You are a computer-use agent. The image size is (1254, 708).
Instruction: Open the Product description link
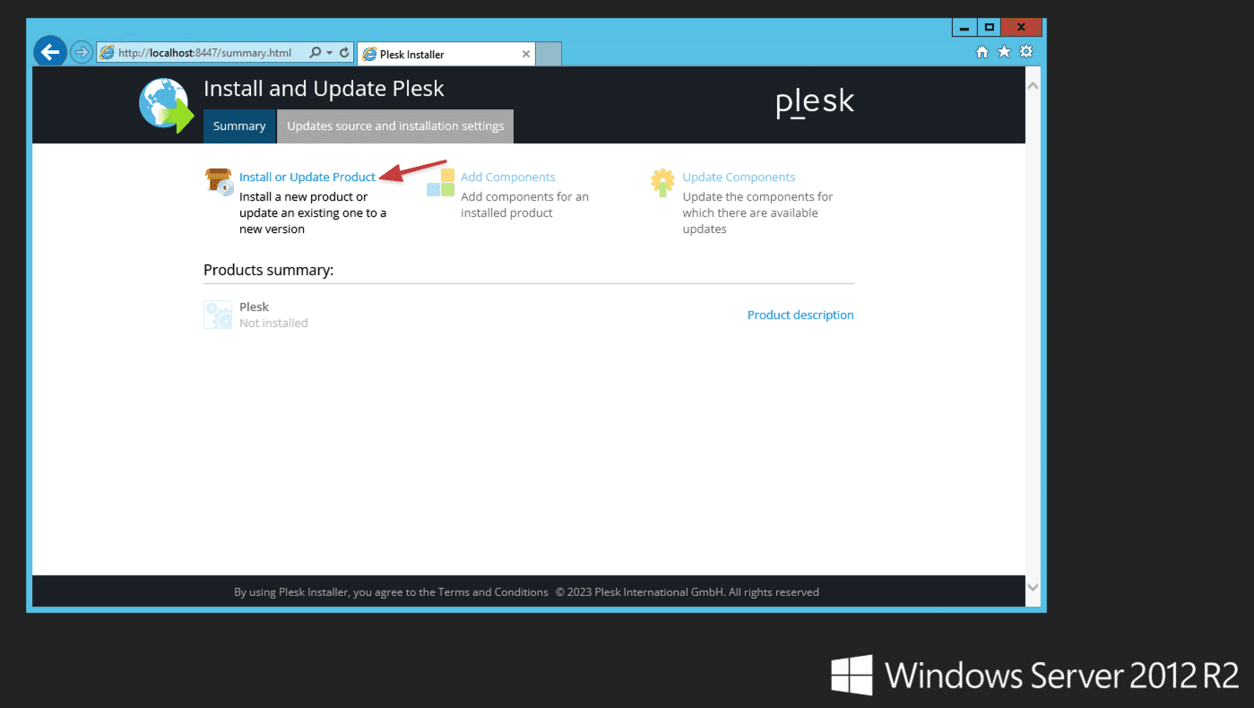pos(800,315)
